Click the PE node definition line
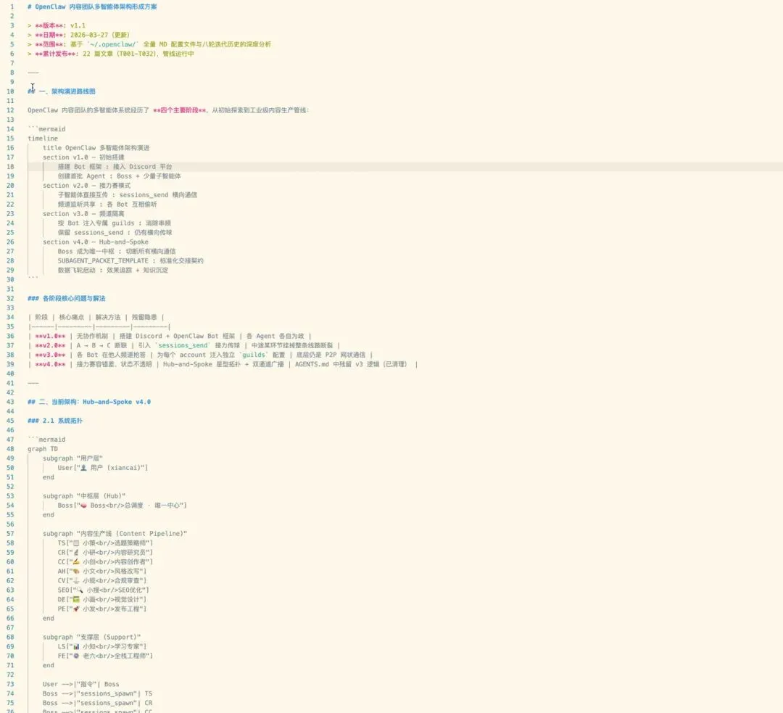Screen dimensions: 783x713 click(102, 609)
